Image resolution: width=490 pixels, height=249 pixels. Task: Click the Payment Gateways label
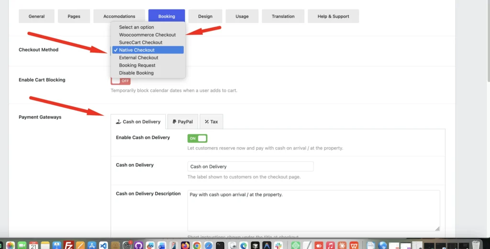click(40, 117)
